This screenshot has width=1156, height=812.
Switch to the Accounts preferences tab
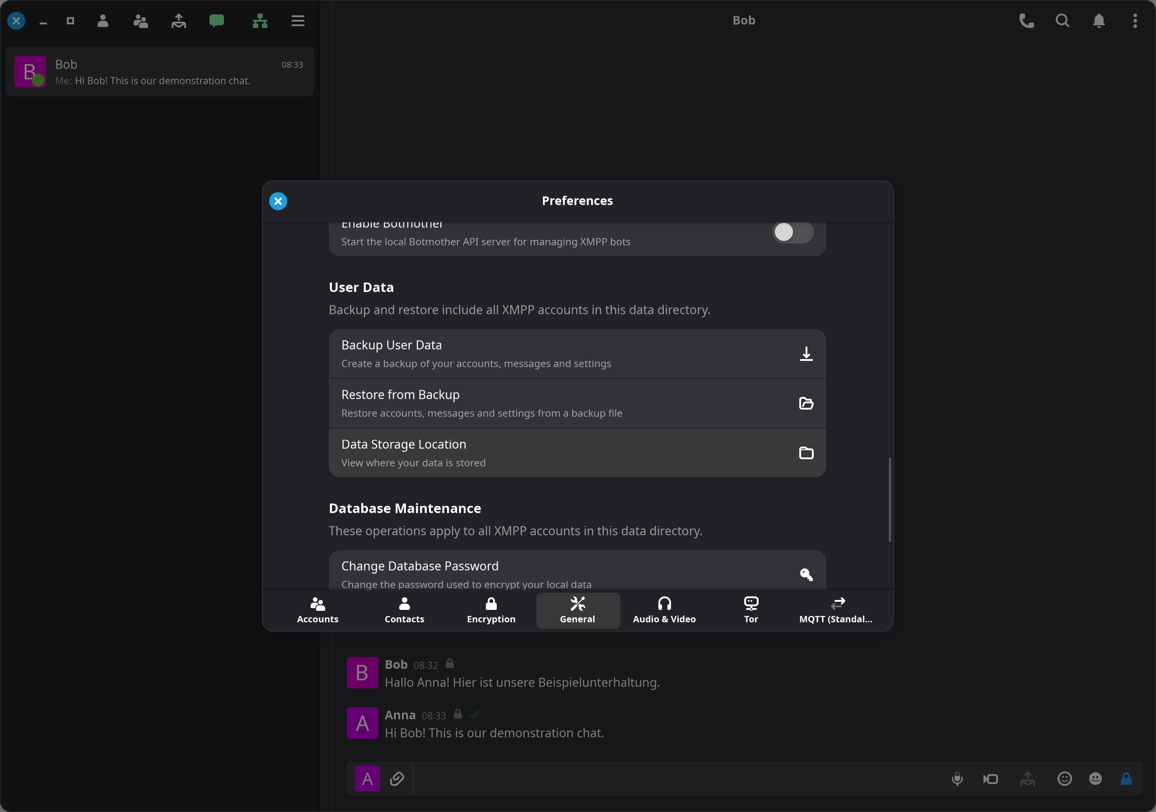tap(318, 610)
